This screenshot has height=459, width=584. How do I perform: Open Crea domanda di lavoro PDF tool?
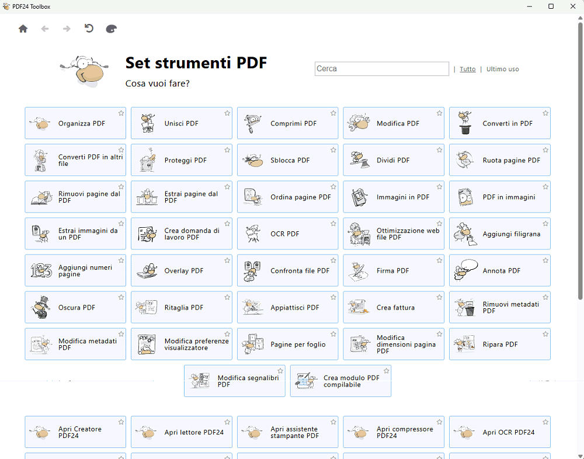point(182,234)
